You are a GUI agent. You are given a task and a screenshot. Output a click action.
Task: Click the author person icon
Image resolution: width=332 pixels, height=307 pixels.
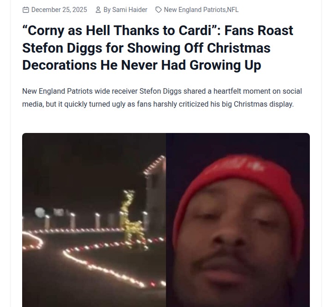click(98, 10)
